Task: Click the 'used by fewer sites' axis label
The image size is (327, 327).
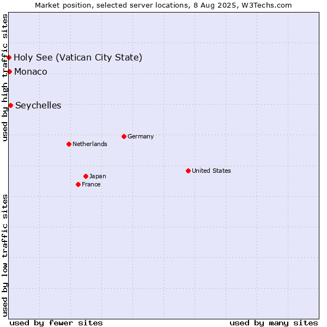Action: tap(56, 323)
